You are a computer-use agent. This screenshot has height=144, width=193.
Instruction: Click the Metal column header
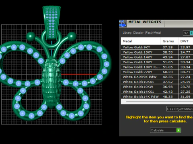[x=141, y=41]
